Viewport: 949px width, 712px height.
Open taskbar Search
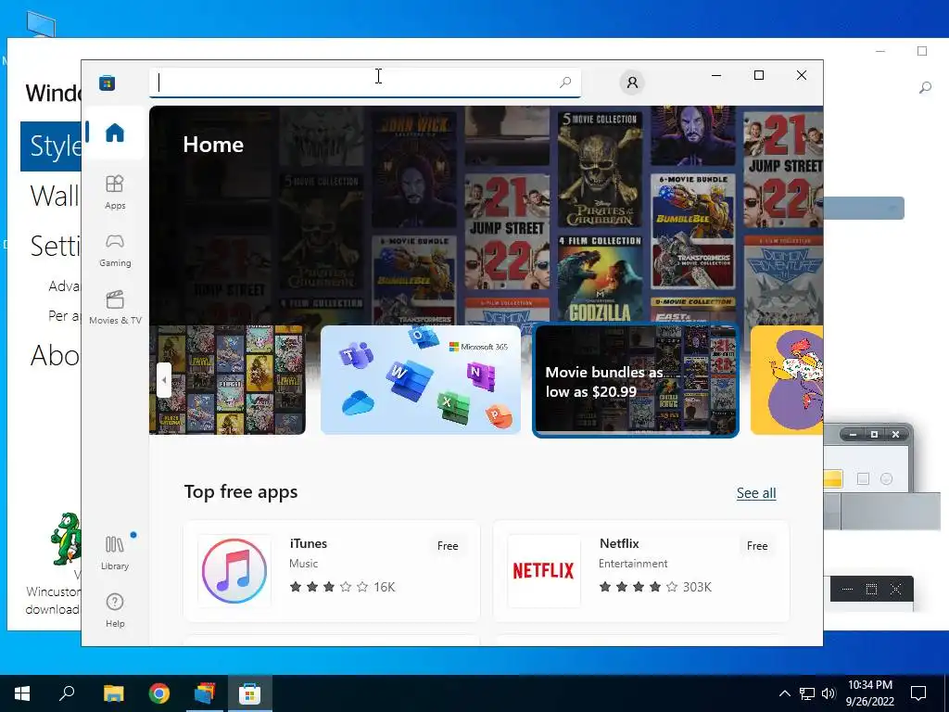point(67,693)
